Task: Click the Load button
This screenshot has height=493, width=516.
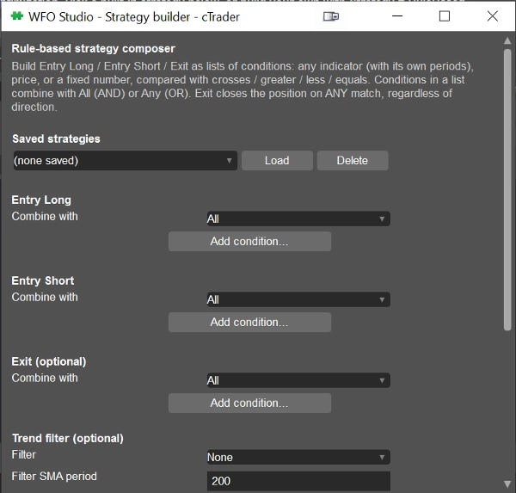Action: coord(277,161)
